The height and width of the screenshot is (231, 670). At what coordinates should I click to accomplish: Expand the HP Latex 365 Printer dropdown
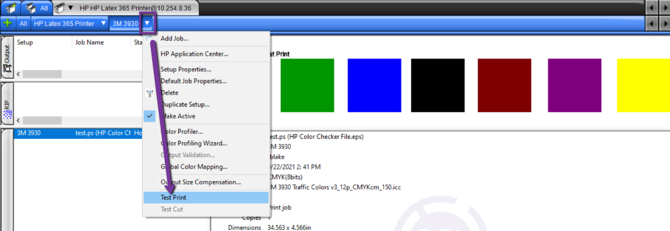click(x=103, y=23)
